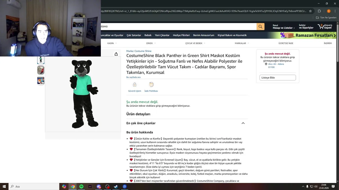Screen dimensions: 339x190
Task: Expand the MARKALAR dropdown
Action: coord(242,43)
